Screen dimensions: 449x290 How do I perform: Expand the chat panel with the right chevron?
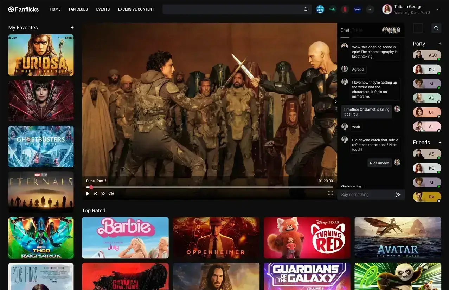click(x=335, y=101)
